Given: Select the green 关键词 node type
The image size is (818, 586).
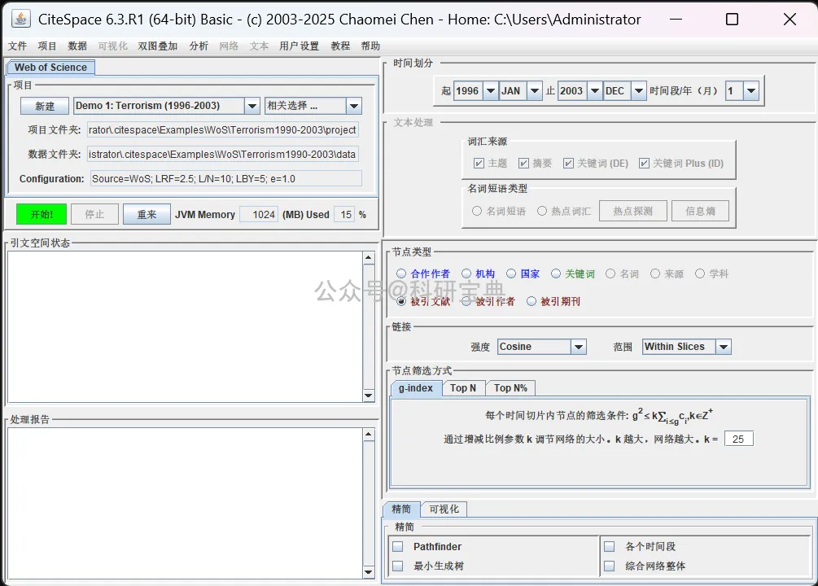Looking at the screenshot, I should tap(556, 273).
